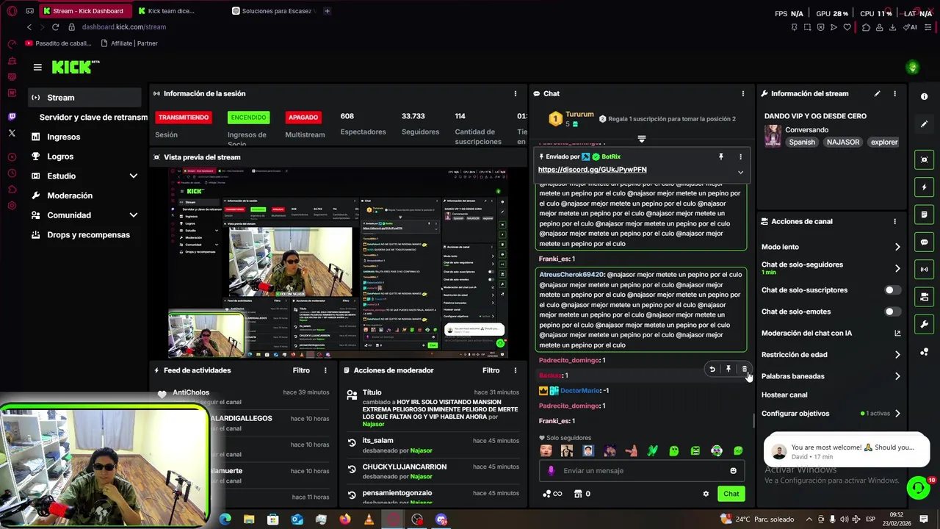This screenshot has width=940, height=529.
Task: Open Opera downloads icon in toolbar
Action: (892, 27)
